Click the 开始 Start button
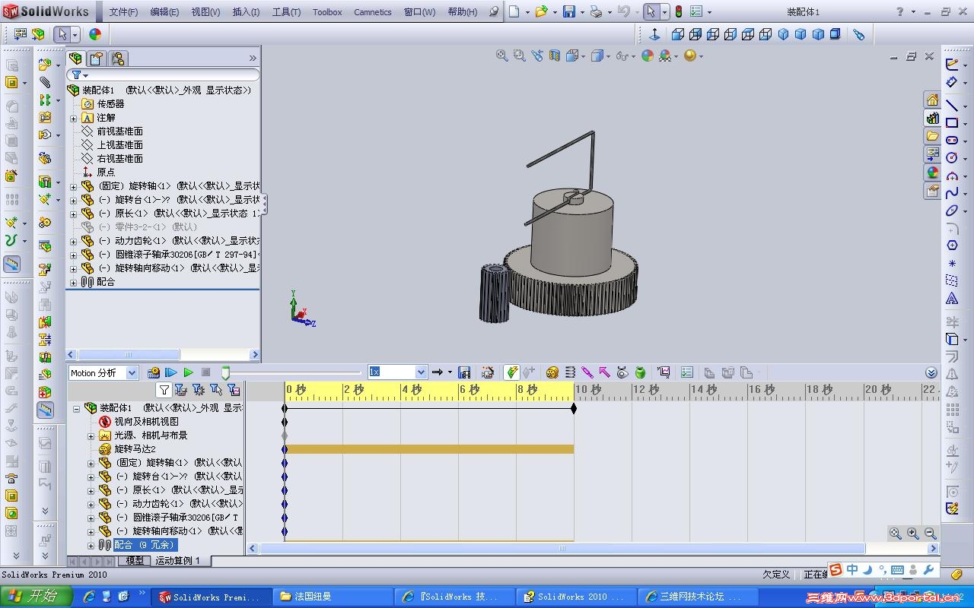This screenshot has width=974, height=608. pos(34,597)
